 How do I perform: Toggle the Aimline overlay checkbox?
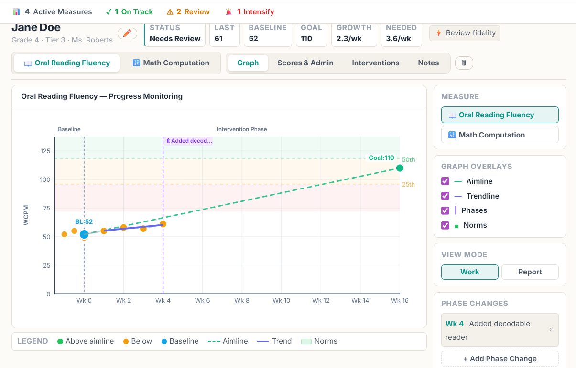[x=445, y=181]
